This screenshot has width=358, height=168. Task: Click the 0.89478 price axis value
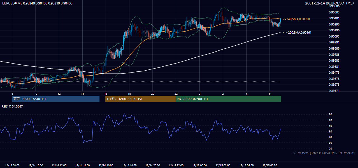coord(334,73)
